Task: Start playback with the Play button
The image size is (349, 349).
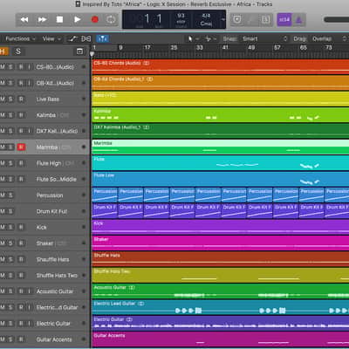Action: (77, 20)
